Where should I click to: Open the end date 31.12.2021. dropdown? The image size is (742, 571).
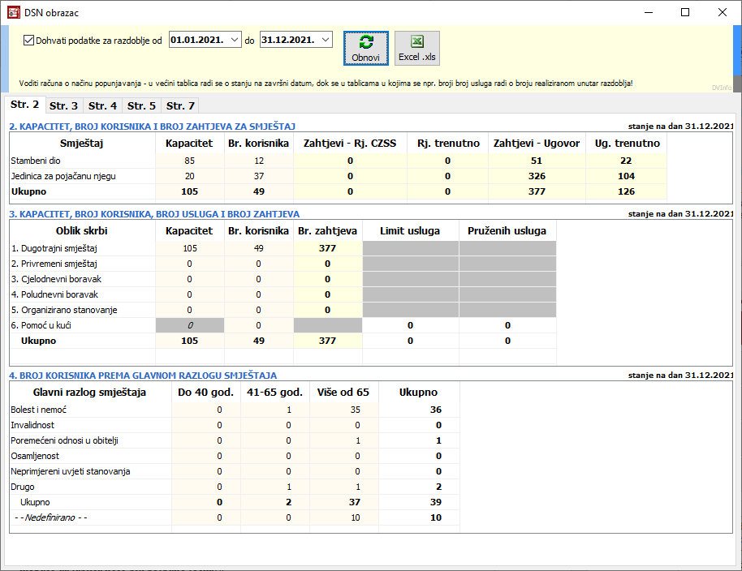click(x=326, y=40)
